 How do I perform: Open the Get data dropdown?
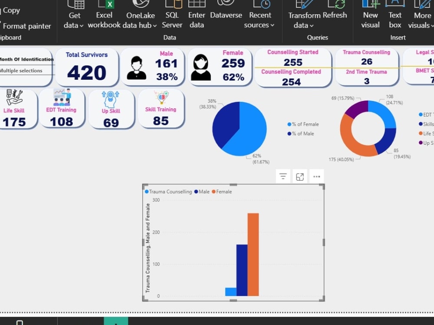point(74,15)
